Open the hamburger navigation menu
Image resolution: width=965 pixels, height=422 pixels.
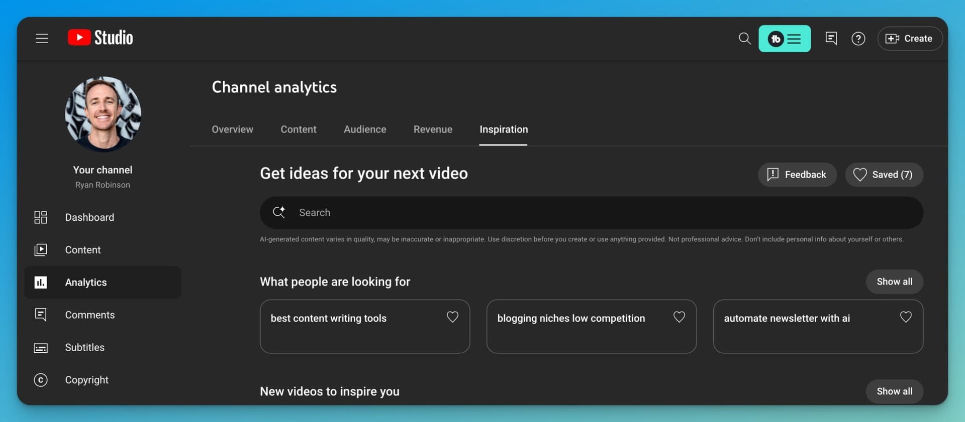tap(42, 38)
